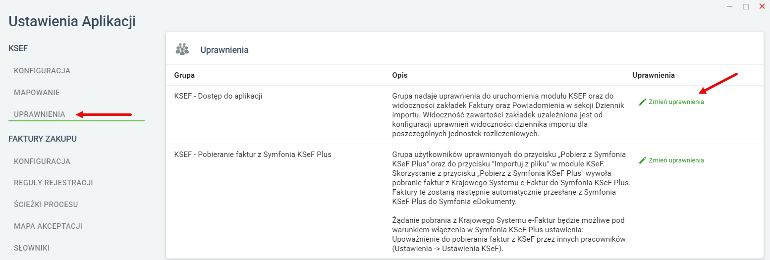770x260 pixels.
Task: Click the KSEF section header in sidebar
Action: (x=18, y=48)
